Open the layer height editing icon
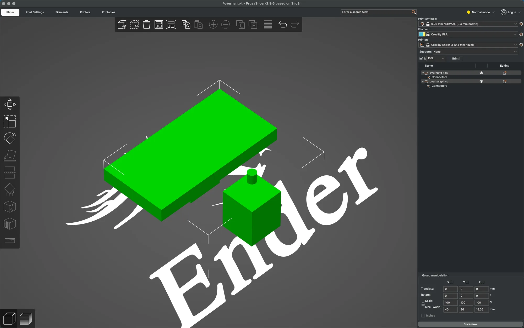Screen dimensions: 524x328 coord(268,25)
